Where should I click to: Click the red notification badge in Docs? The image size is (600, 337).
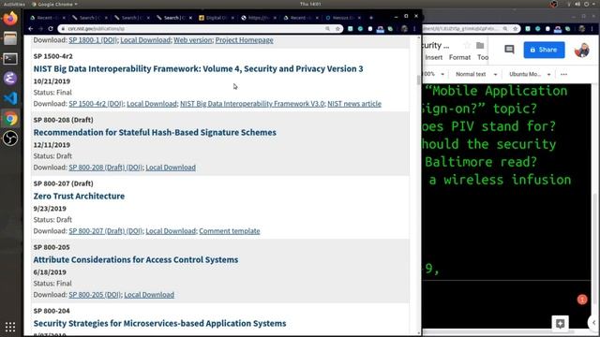(x=582, y=300)
